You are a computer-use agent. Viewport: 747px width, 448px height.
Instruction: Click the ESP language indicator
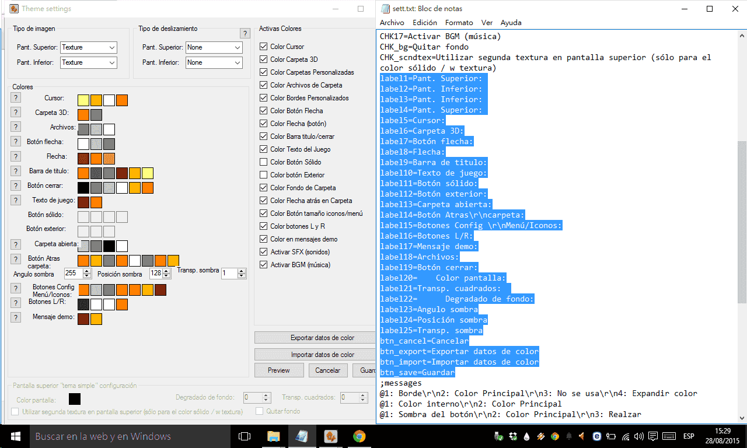tap(689, 436)
